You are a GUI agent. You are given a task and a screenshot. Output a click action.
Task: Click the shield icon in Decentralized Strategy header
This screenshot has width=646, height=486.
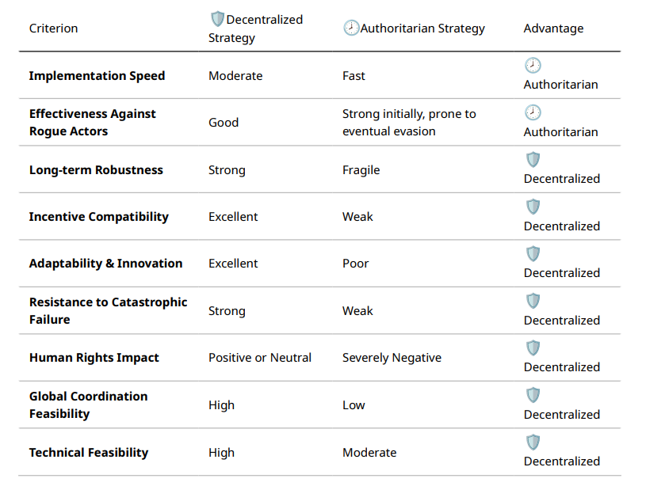click(216, 20)
